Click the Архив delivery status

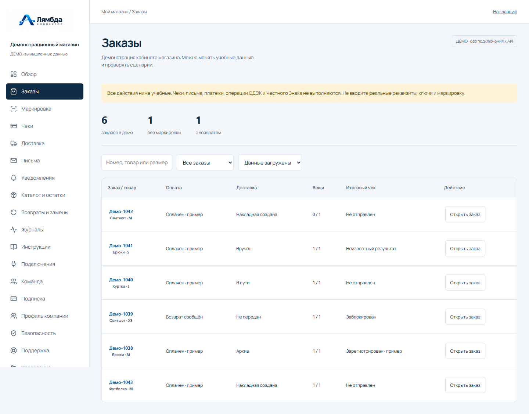[242, 351]
